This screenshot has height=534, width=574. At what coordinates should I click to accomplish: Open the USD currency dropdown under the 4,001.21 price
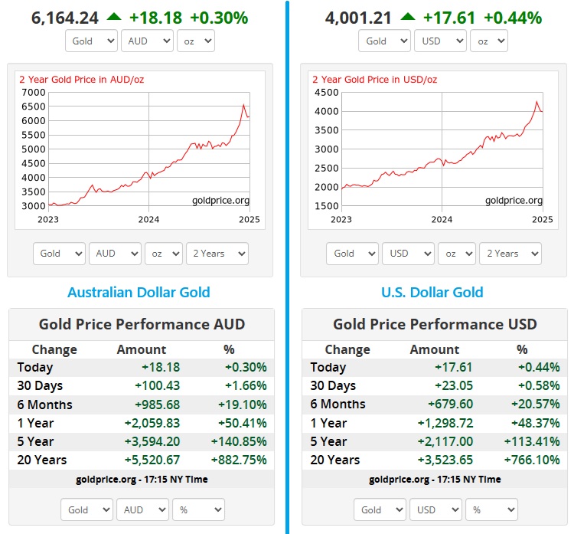(440, 41)
